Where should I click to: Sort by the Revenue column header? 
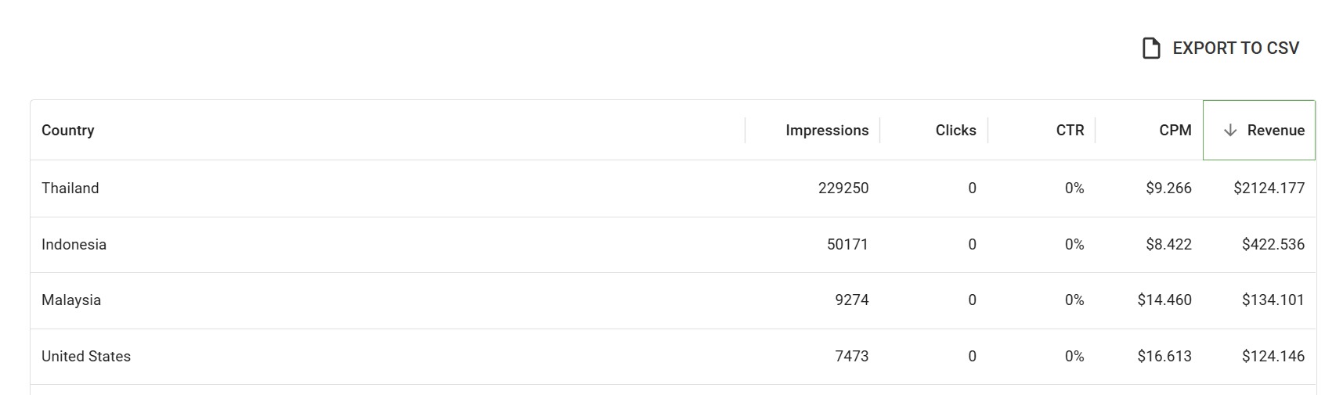tap(1259, 131)
